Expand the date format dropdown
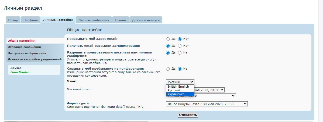Screen dimensions: 323x122 (x=207, y=104)
